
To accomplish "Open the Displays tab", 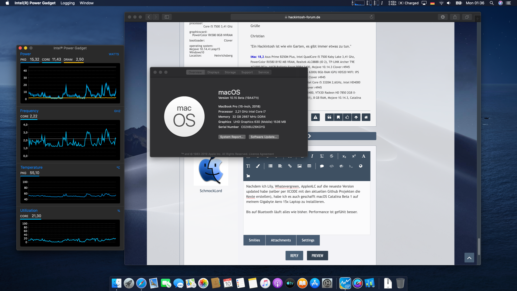I will click(x=213, y=72).
